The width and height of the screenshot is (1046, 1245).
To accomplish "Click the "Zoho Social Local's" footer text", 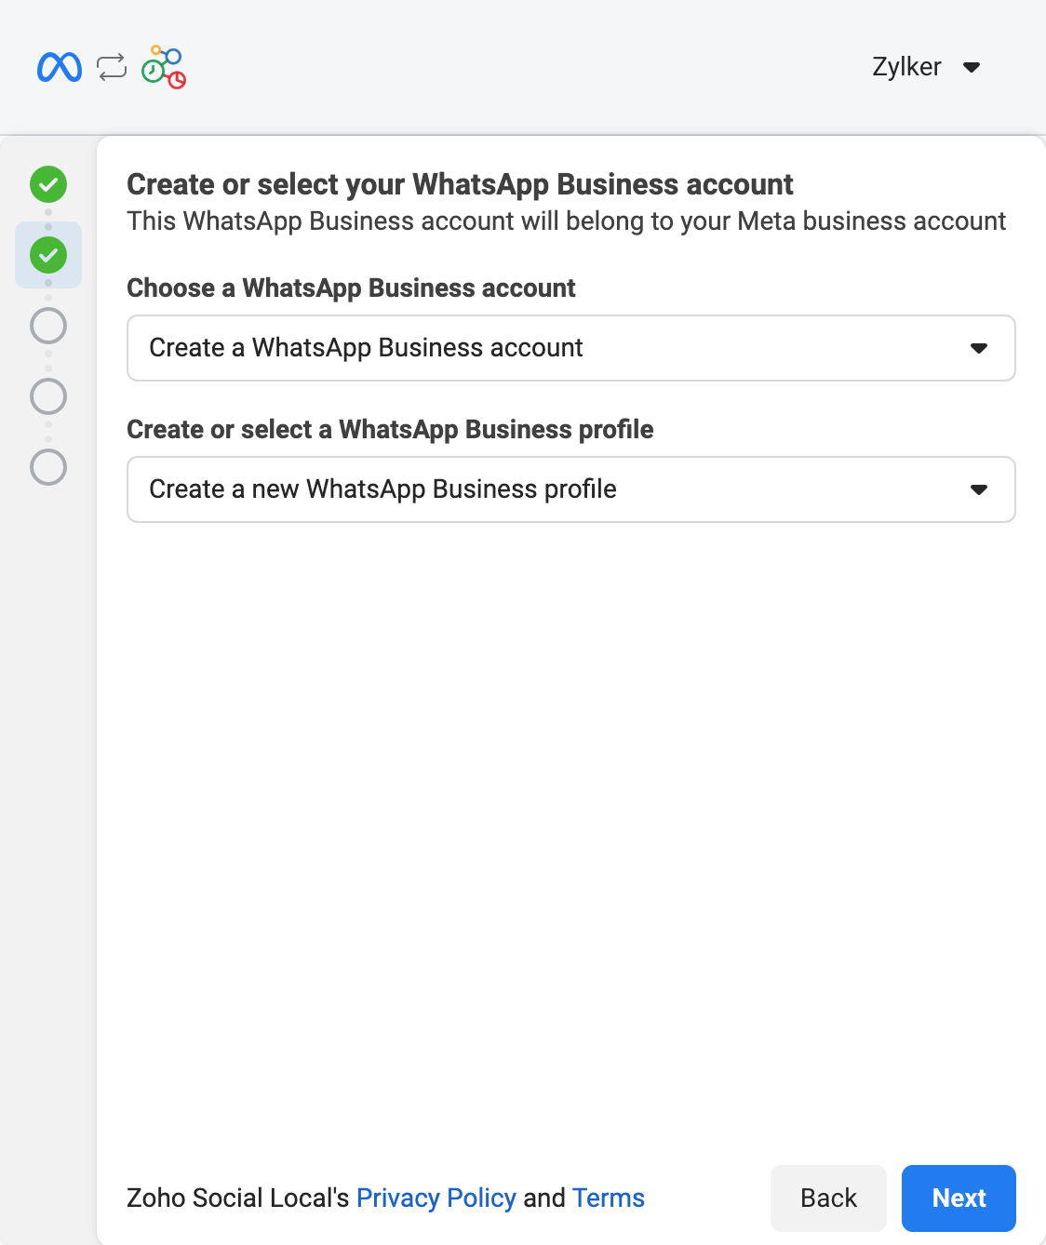I will [237, 1198].
